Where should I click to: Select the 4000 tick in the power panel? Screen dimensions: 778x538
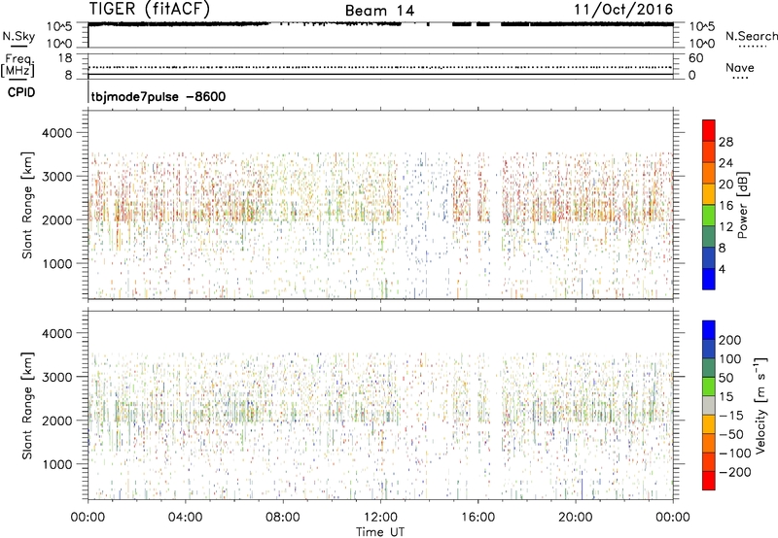[x=57, y=133]
